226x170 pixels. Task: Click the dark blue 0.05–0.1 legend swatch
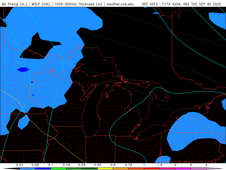(43, 169)
